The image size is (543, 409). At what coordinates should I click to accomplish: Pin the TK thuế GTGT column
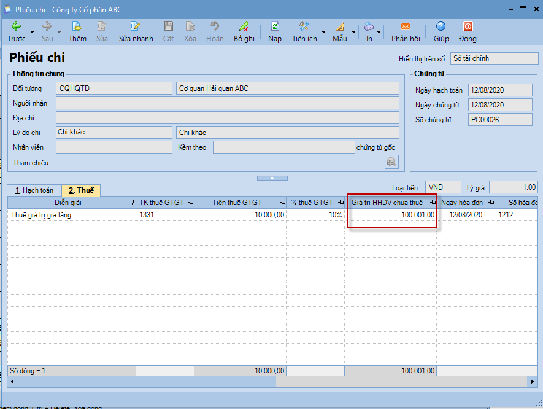190,203
